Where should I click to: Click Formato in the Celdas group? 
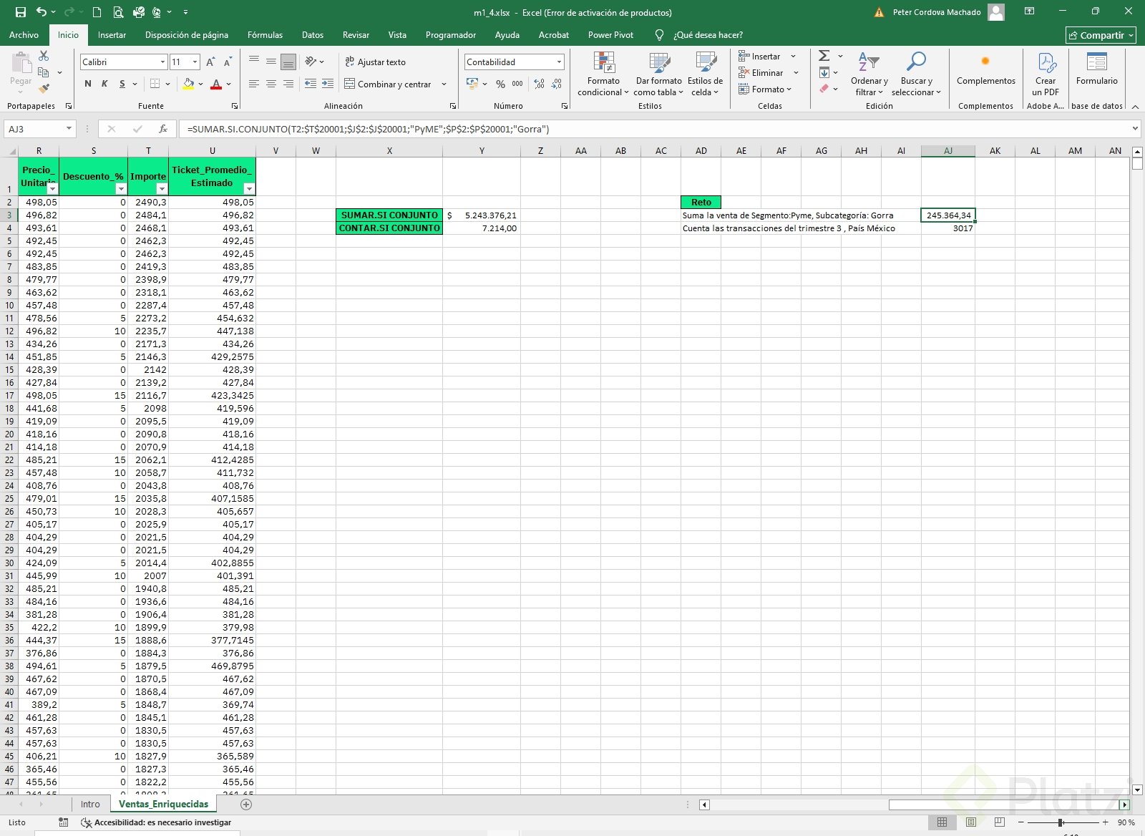[x=765, y=89]
